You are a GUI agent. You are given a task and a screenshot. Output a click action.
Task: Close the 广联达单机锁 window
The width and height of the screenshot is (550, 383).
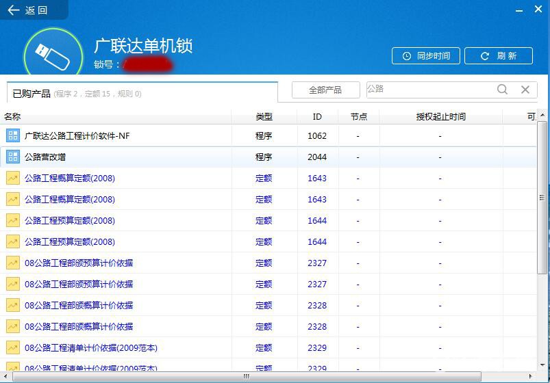538,9
